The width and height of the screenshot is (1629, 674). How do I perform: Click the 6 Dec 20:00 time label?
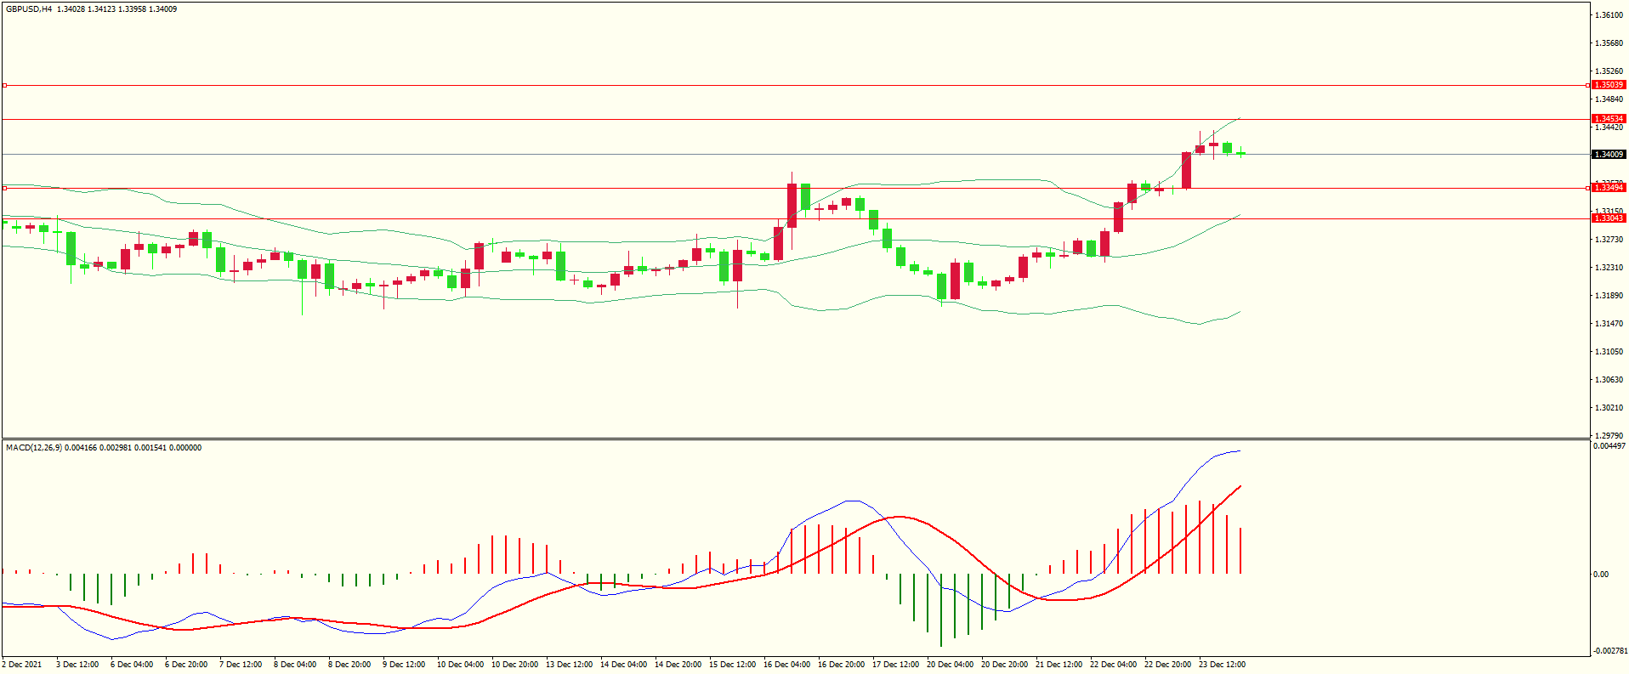click(x=186, y=665)
